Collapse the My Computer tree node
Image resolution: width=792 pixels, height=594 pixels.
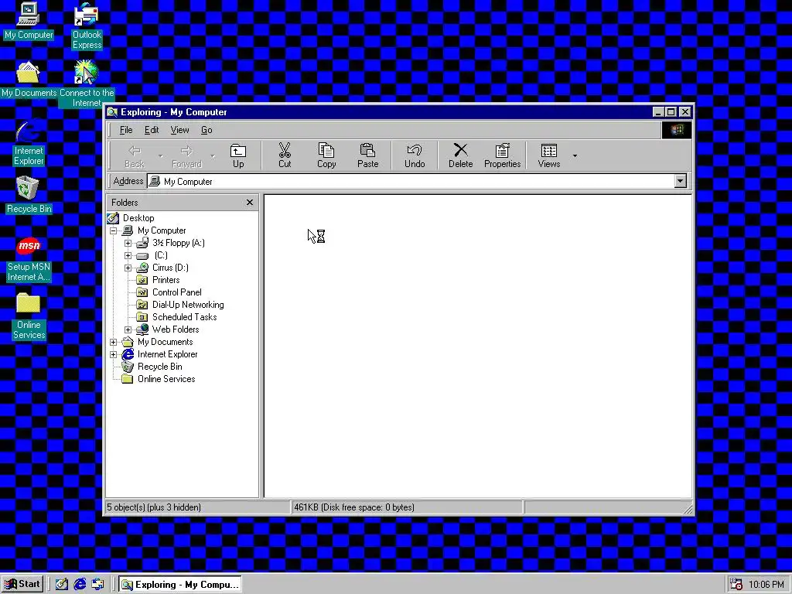click(113, 230)
